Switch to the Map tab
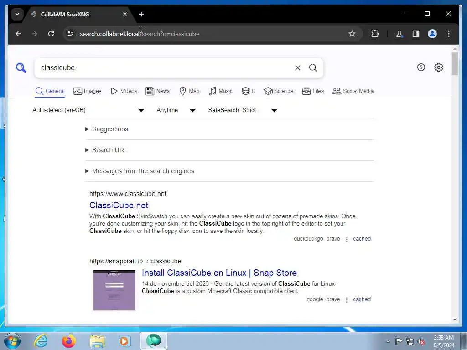This screenshot has height=350, width=467. [x=189, y=91]
